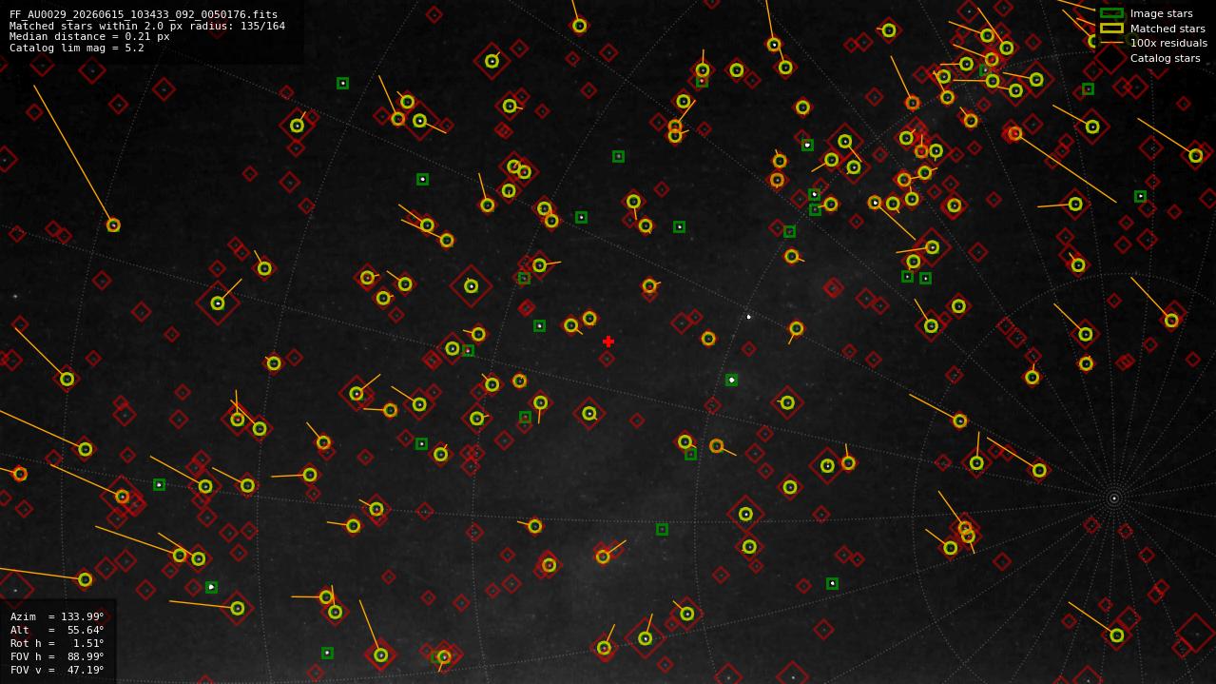Click the point where the grid lines converge
This screenshot has height=684, width=1216.
1114,498
